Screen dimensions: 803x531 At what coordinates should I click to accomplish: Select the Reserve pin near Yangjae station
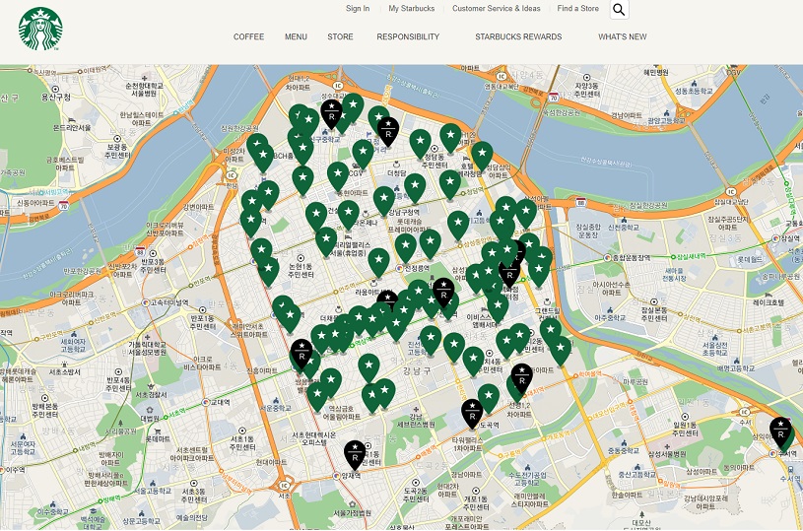[x=355, y=454]
